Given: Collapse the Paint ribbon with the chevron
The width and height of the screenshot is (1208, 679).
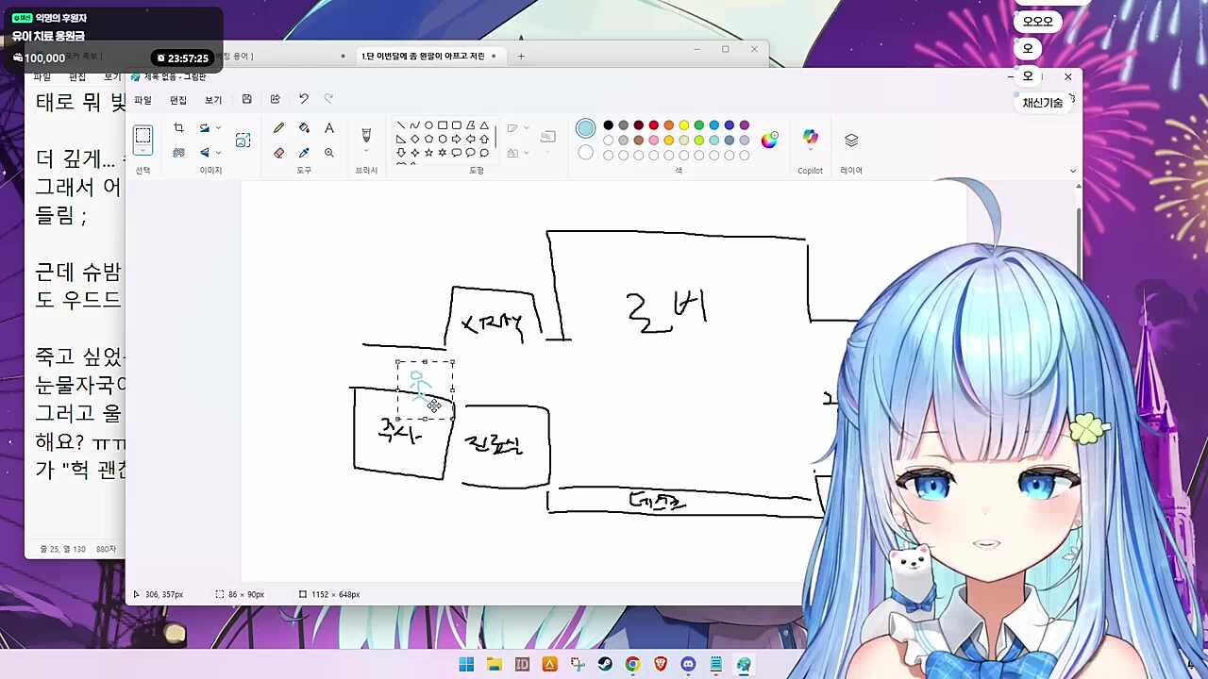Looking at the screenshot, I should [1073, 171].
